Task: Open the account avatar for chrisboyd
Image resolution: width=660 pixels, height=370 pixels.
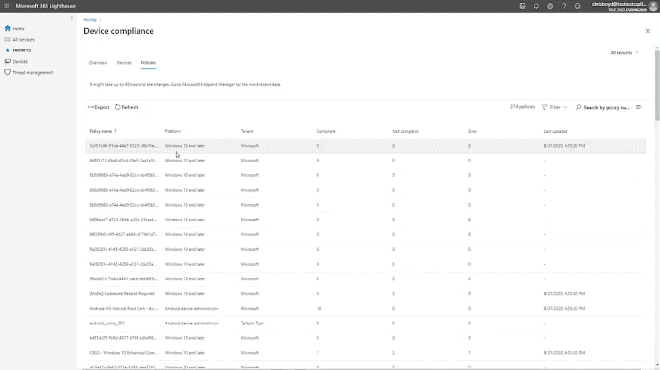Action: point(653,6)
